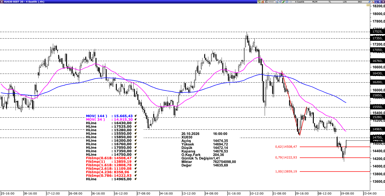The image size is (385, 196).
Task: Click the 16430 price level label on the axis
Action: [377, 73]
